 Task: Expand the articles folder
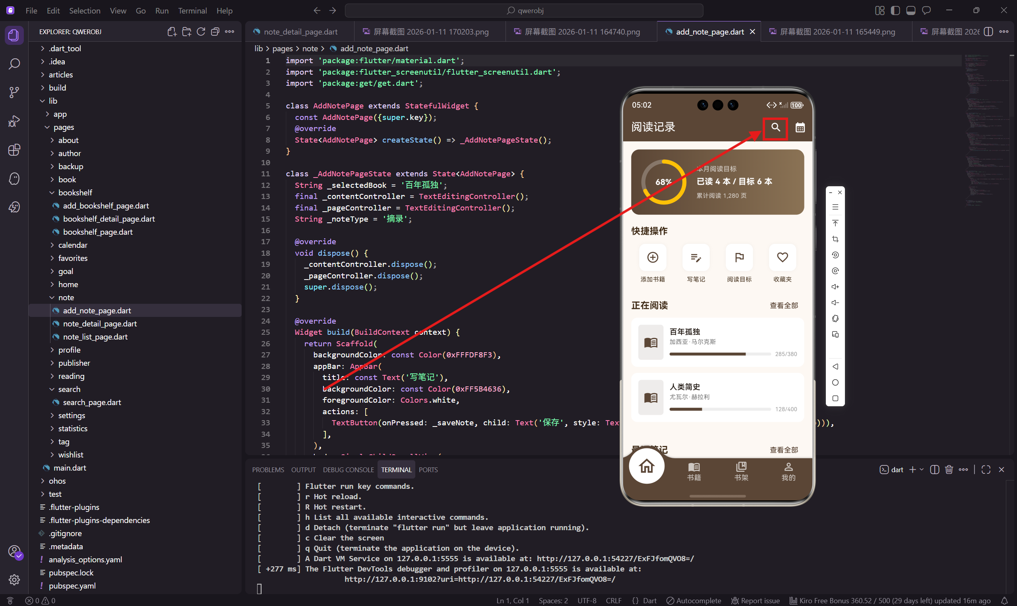point(60,75)
